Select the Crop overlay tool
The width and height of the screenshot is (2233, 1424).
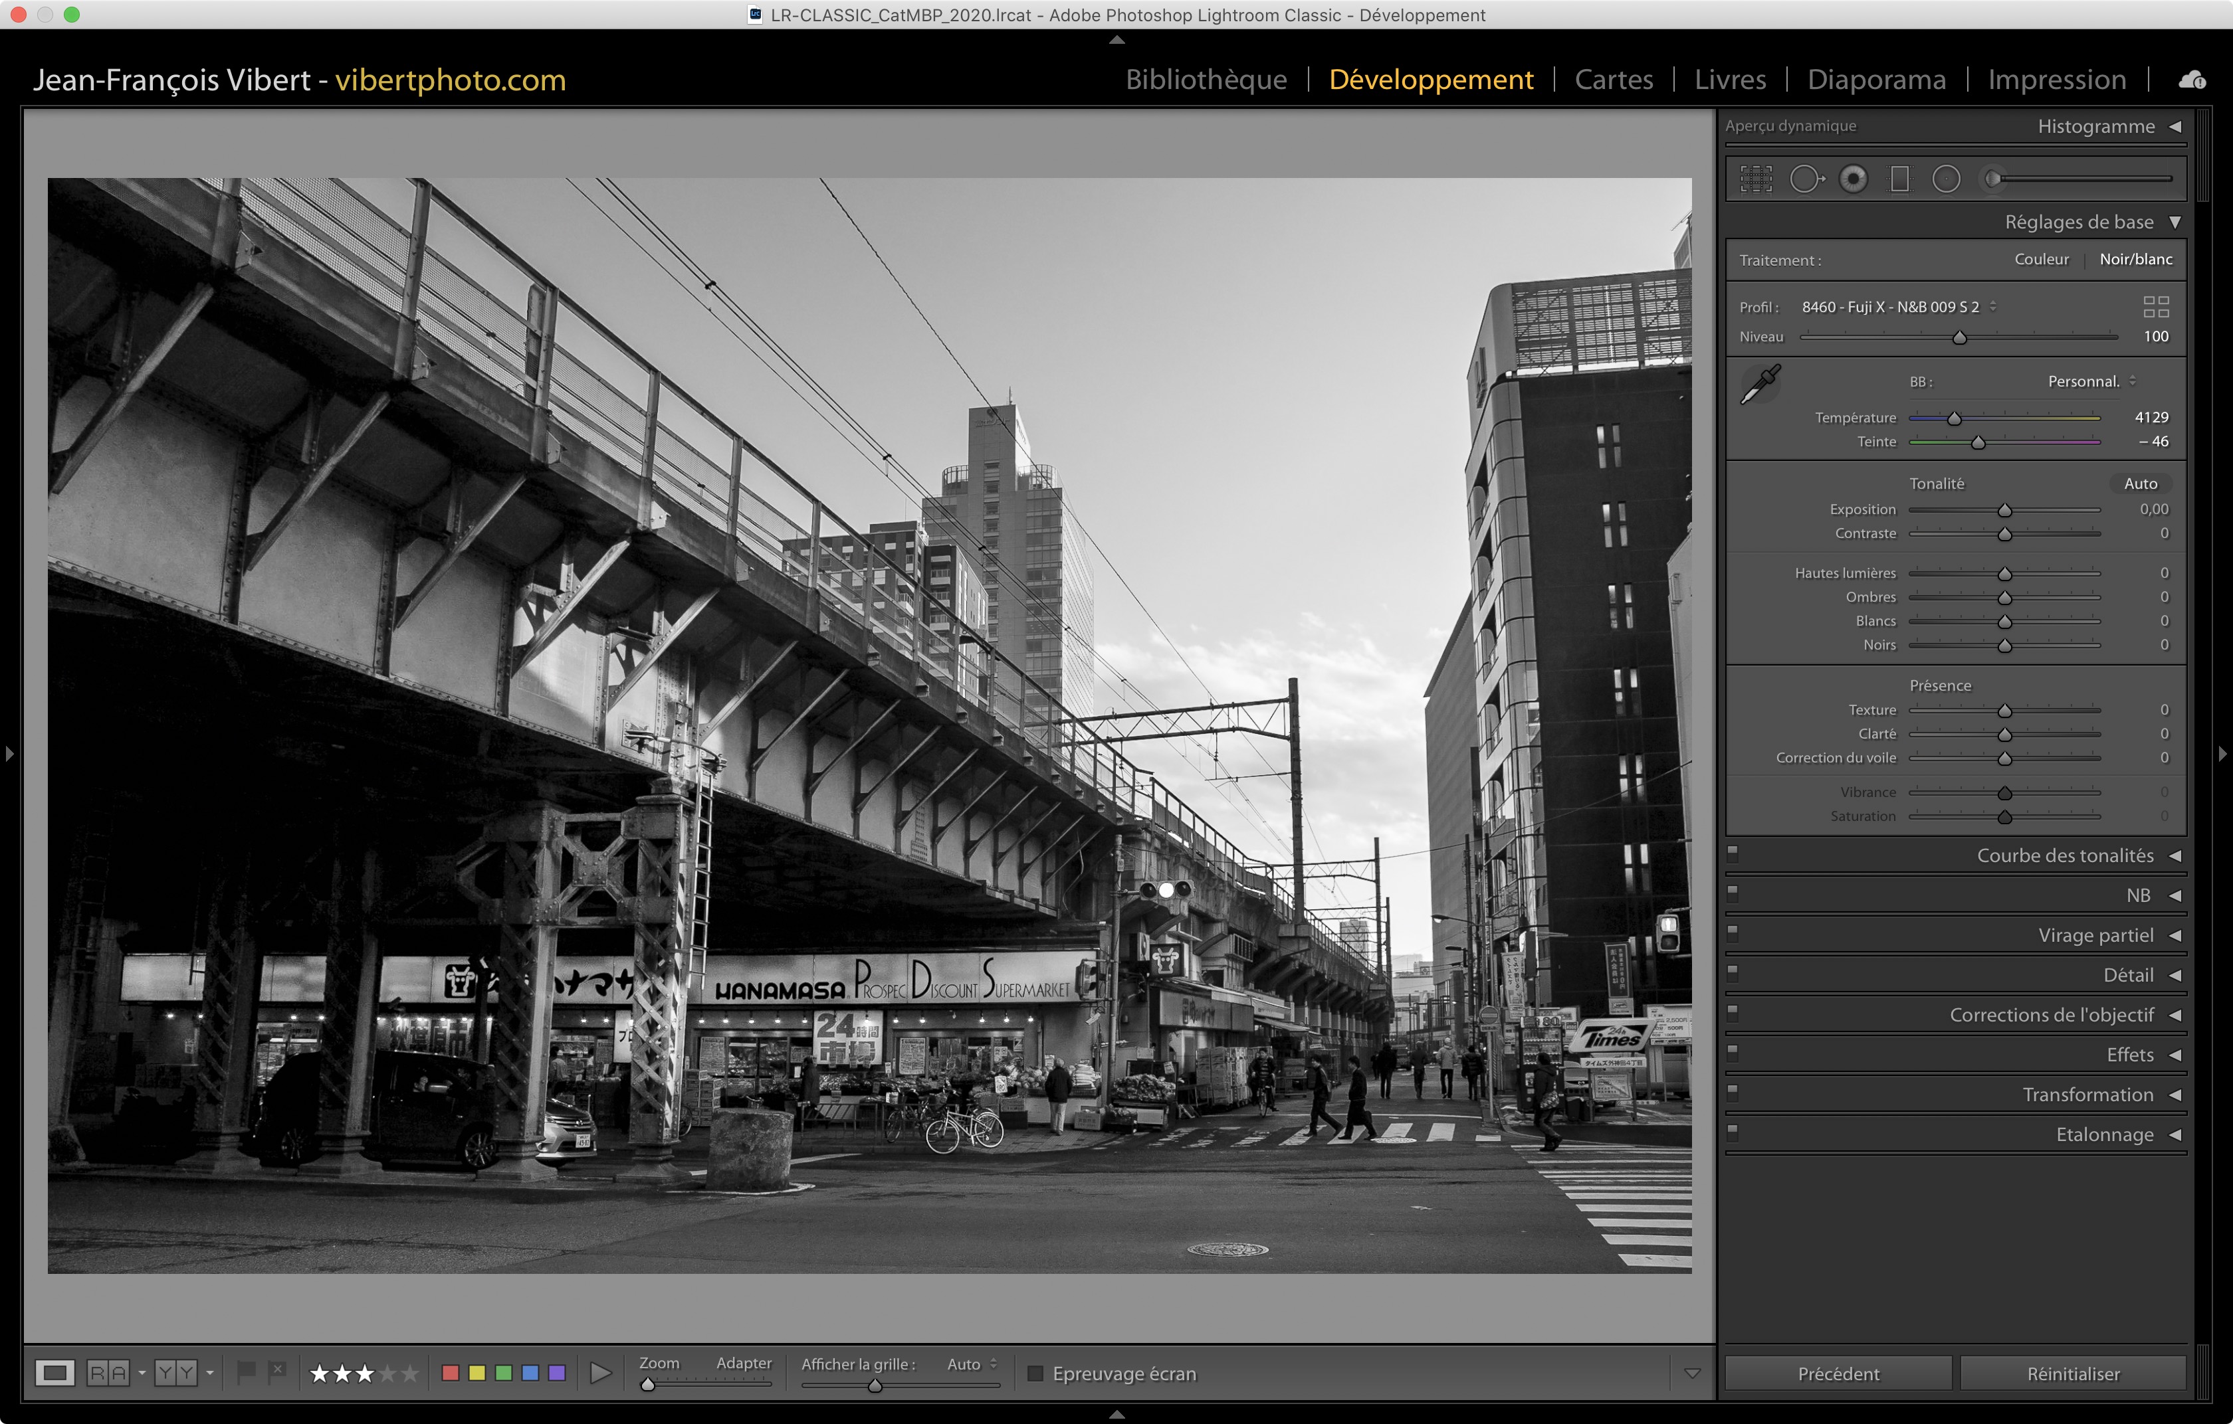[x=1755, y=179]
